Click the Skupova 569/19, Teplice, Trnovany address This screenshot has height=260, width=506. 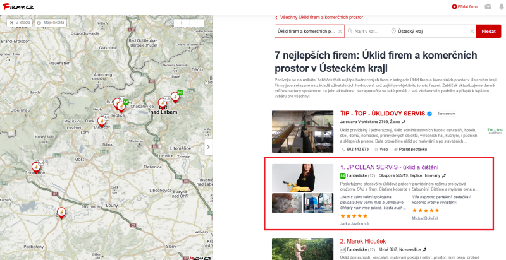pos(410,175)
